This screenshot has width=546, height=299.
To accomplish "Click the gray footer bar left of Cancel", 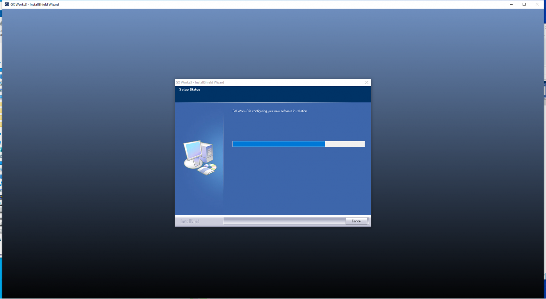I will click(284, 221).
